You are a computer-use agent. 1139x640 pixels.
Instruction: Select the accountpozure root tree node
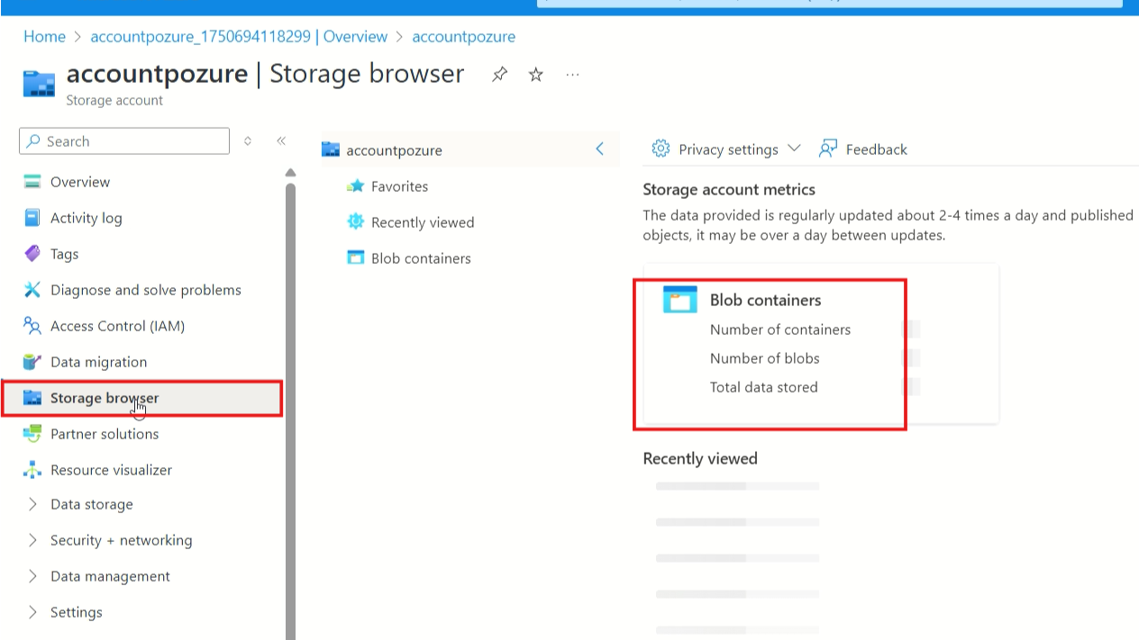394,150
